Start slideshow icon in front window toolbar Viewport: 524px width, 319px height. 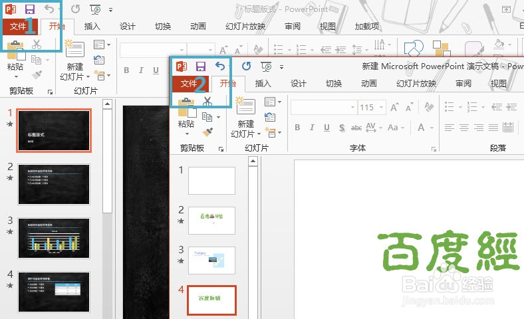point(266,67)
